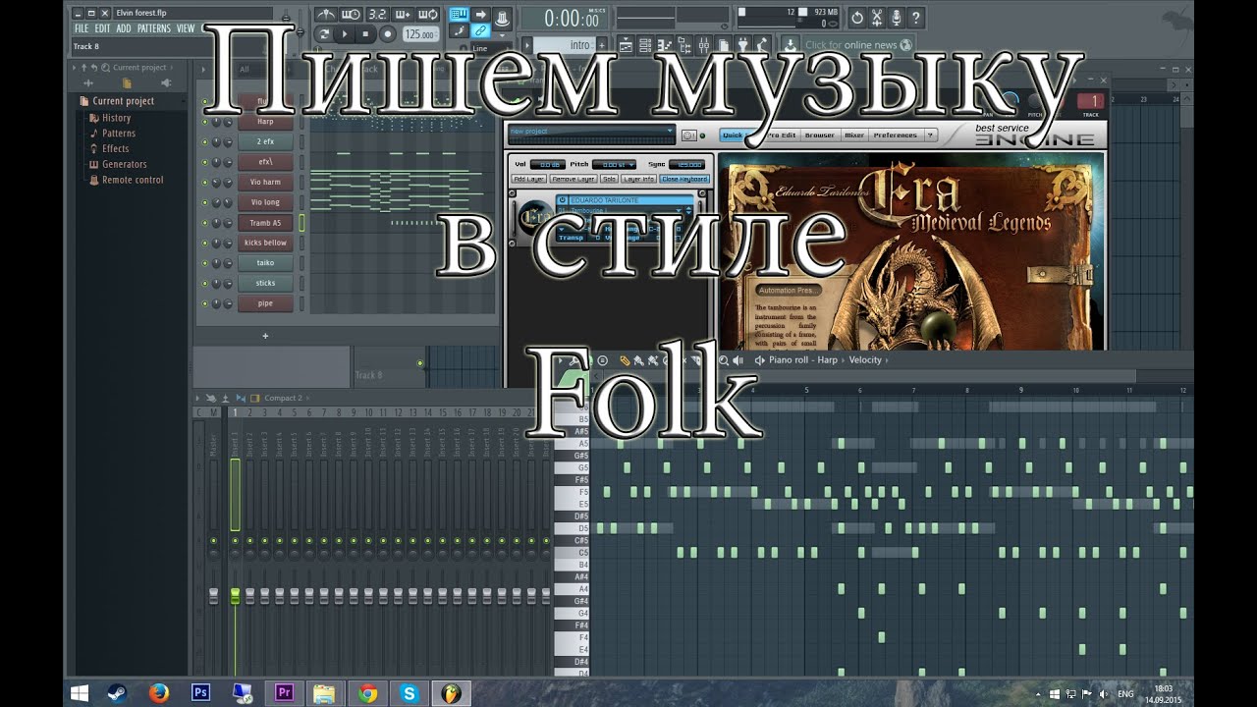Click the record button
The width and height of the screenshot is (1257, 707).
pyautogui.click(x=387, y=34)
